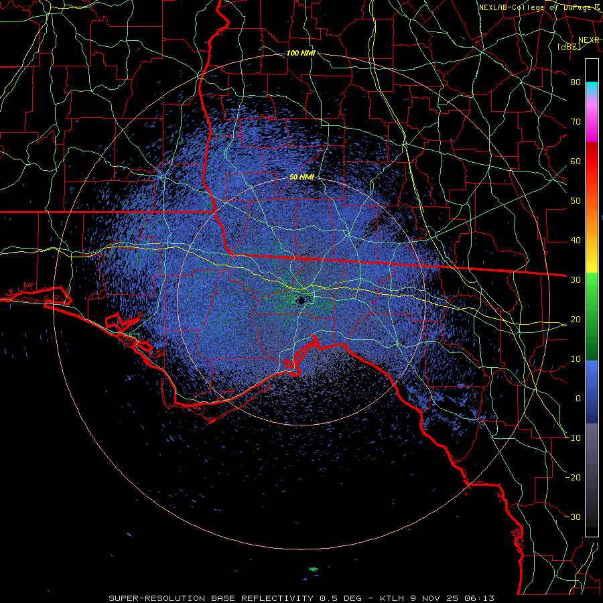
Task: Click the 06:13 timestamp in the caption
Action: click(x=479, y=598)
